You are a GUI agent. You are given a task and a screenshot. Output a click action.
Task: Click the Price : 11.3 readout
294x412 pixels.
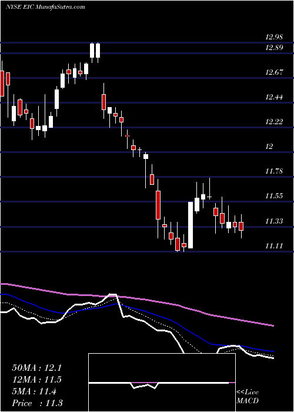click(x=37, y=403)
